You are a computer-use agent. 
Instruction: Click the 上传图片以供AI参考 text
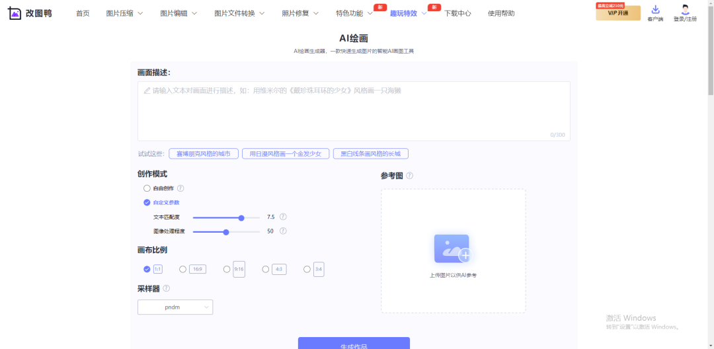[453, 275]
